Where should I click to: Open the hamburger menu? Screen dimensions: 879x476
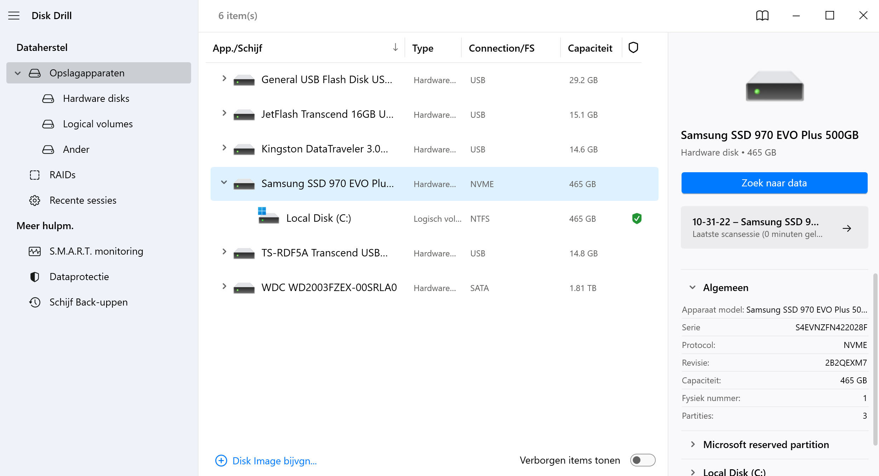pyautogui.click(x=14, y=16)
